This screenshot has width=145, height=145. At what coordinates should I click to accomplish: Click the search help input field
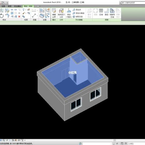coord(133,3)
